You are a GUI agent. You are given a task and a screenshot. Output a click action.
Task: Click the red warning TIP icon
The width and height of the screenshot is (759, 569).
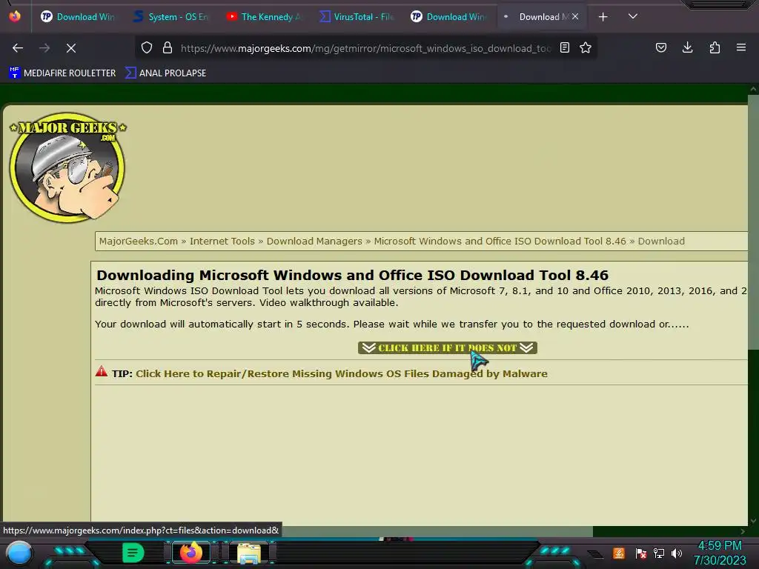point(101,372)
